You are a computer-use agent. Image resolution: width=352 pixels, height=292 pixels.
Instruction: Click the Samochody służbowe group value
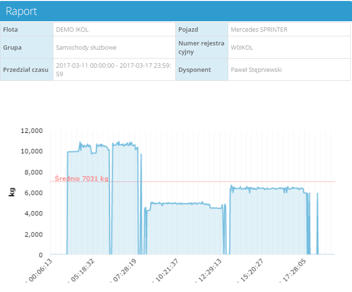click(x=86, y=47)
